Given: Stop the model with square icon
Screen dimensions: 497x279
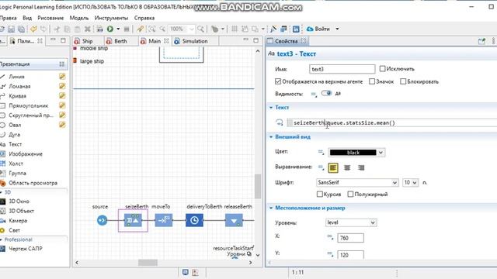Looking at the screenshot, I should pyautogui.click(x=127, y=29).
